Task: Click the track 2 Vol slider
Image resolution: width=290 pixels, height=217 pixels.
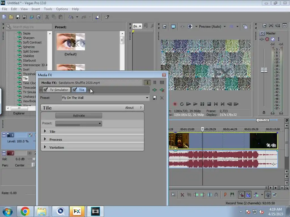Action: click(34, 159)
